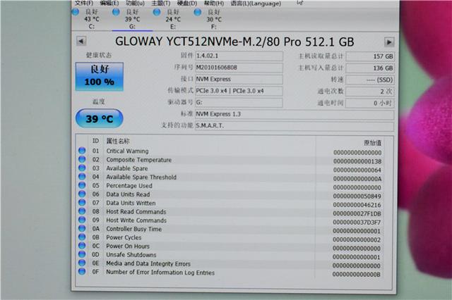The image size is (452, 300).
Task: Click the host reads value 157 GB
Action: coord(370,56)
